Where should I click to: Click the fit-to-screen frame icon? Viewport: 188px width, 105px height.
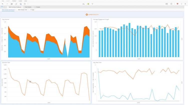(167, 4)
